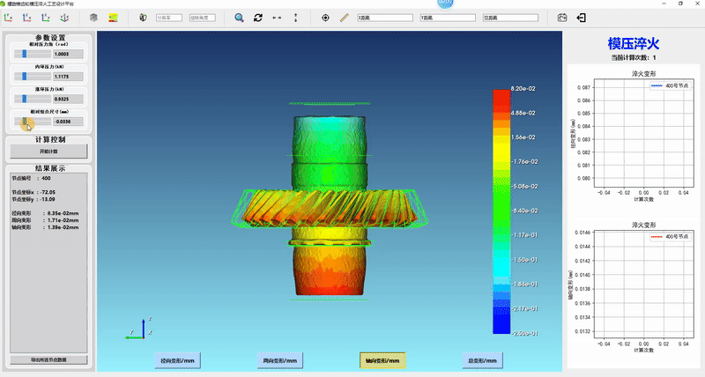Click the vertical double-arrow icon
Screen dimensions: 705x377
[x=295, y=18]
